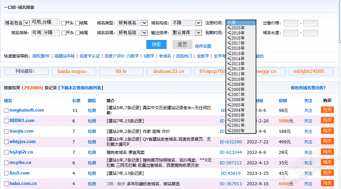Select the whtyjzs.com row checkbox
341x189 pixels.
click(x=6, y=142)
